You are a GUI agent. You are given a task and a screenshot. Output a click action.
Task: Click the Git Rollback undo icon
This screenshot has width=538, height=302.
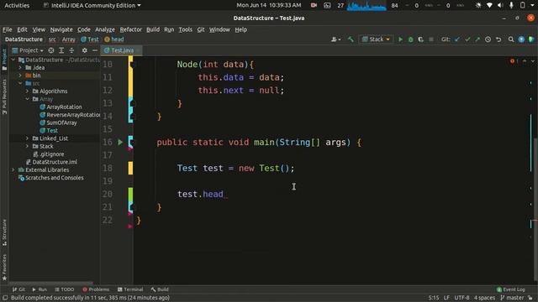[x=498, y=39]
